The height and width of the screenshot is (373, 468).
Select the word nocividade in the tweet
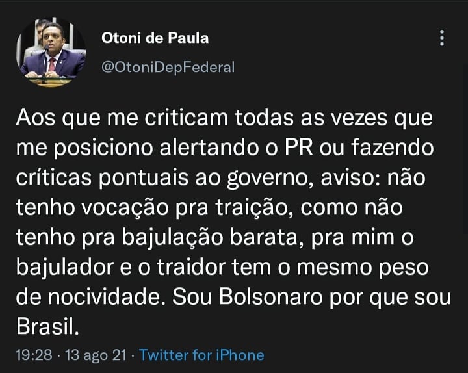pos(104,297)
